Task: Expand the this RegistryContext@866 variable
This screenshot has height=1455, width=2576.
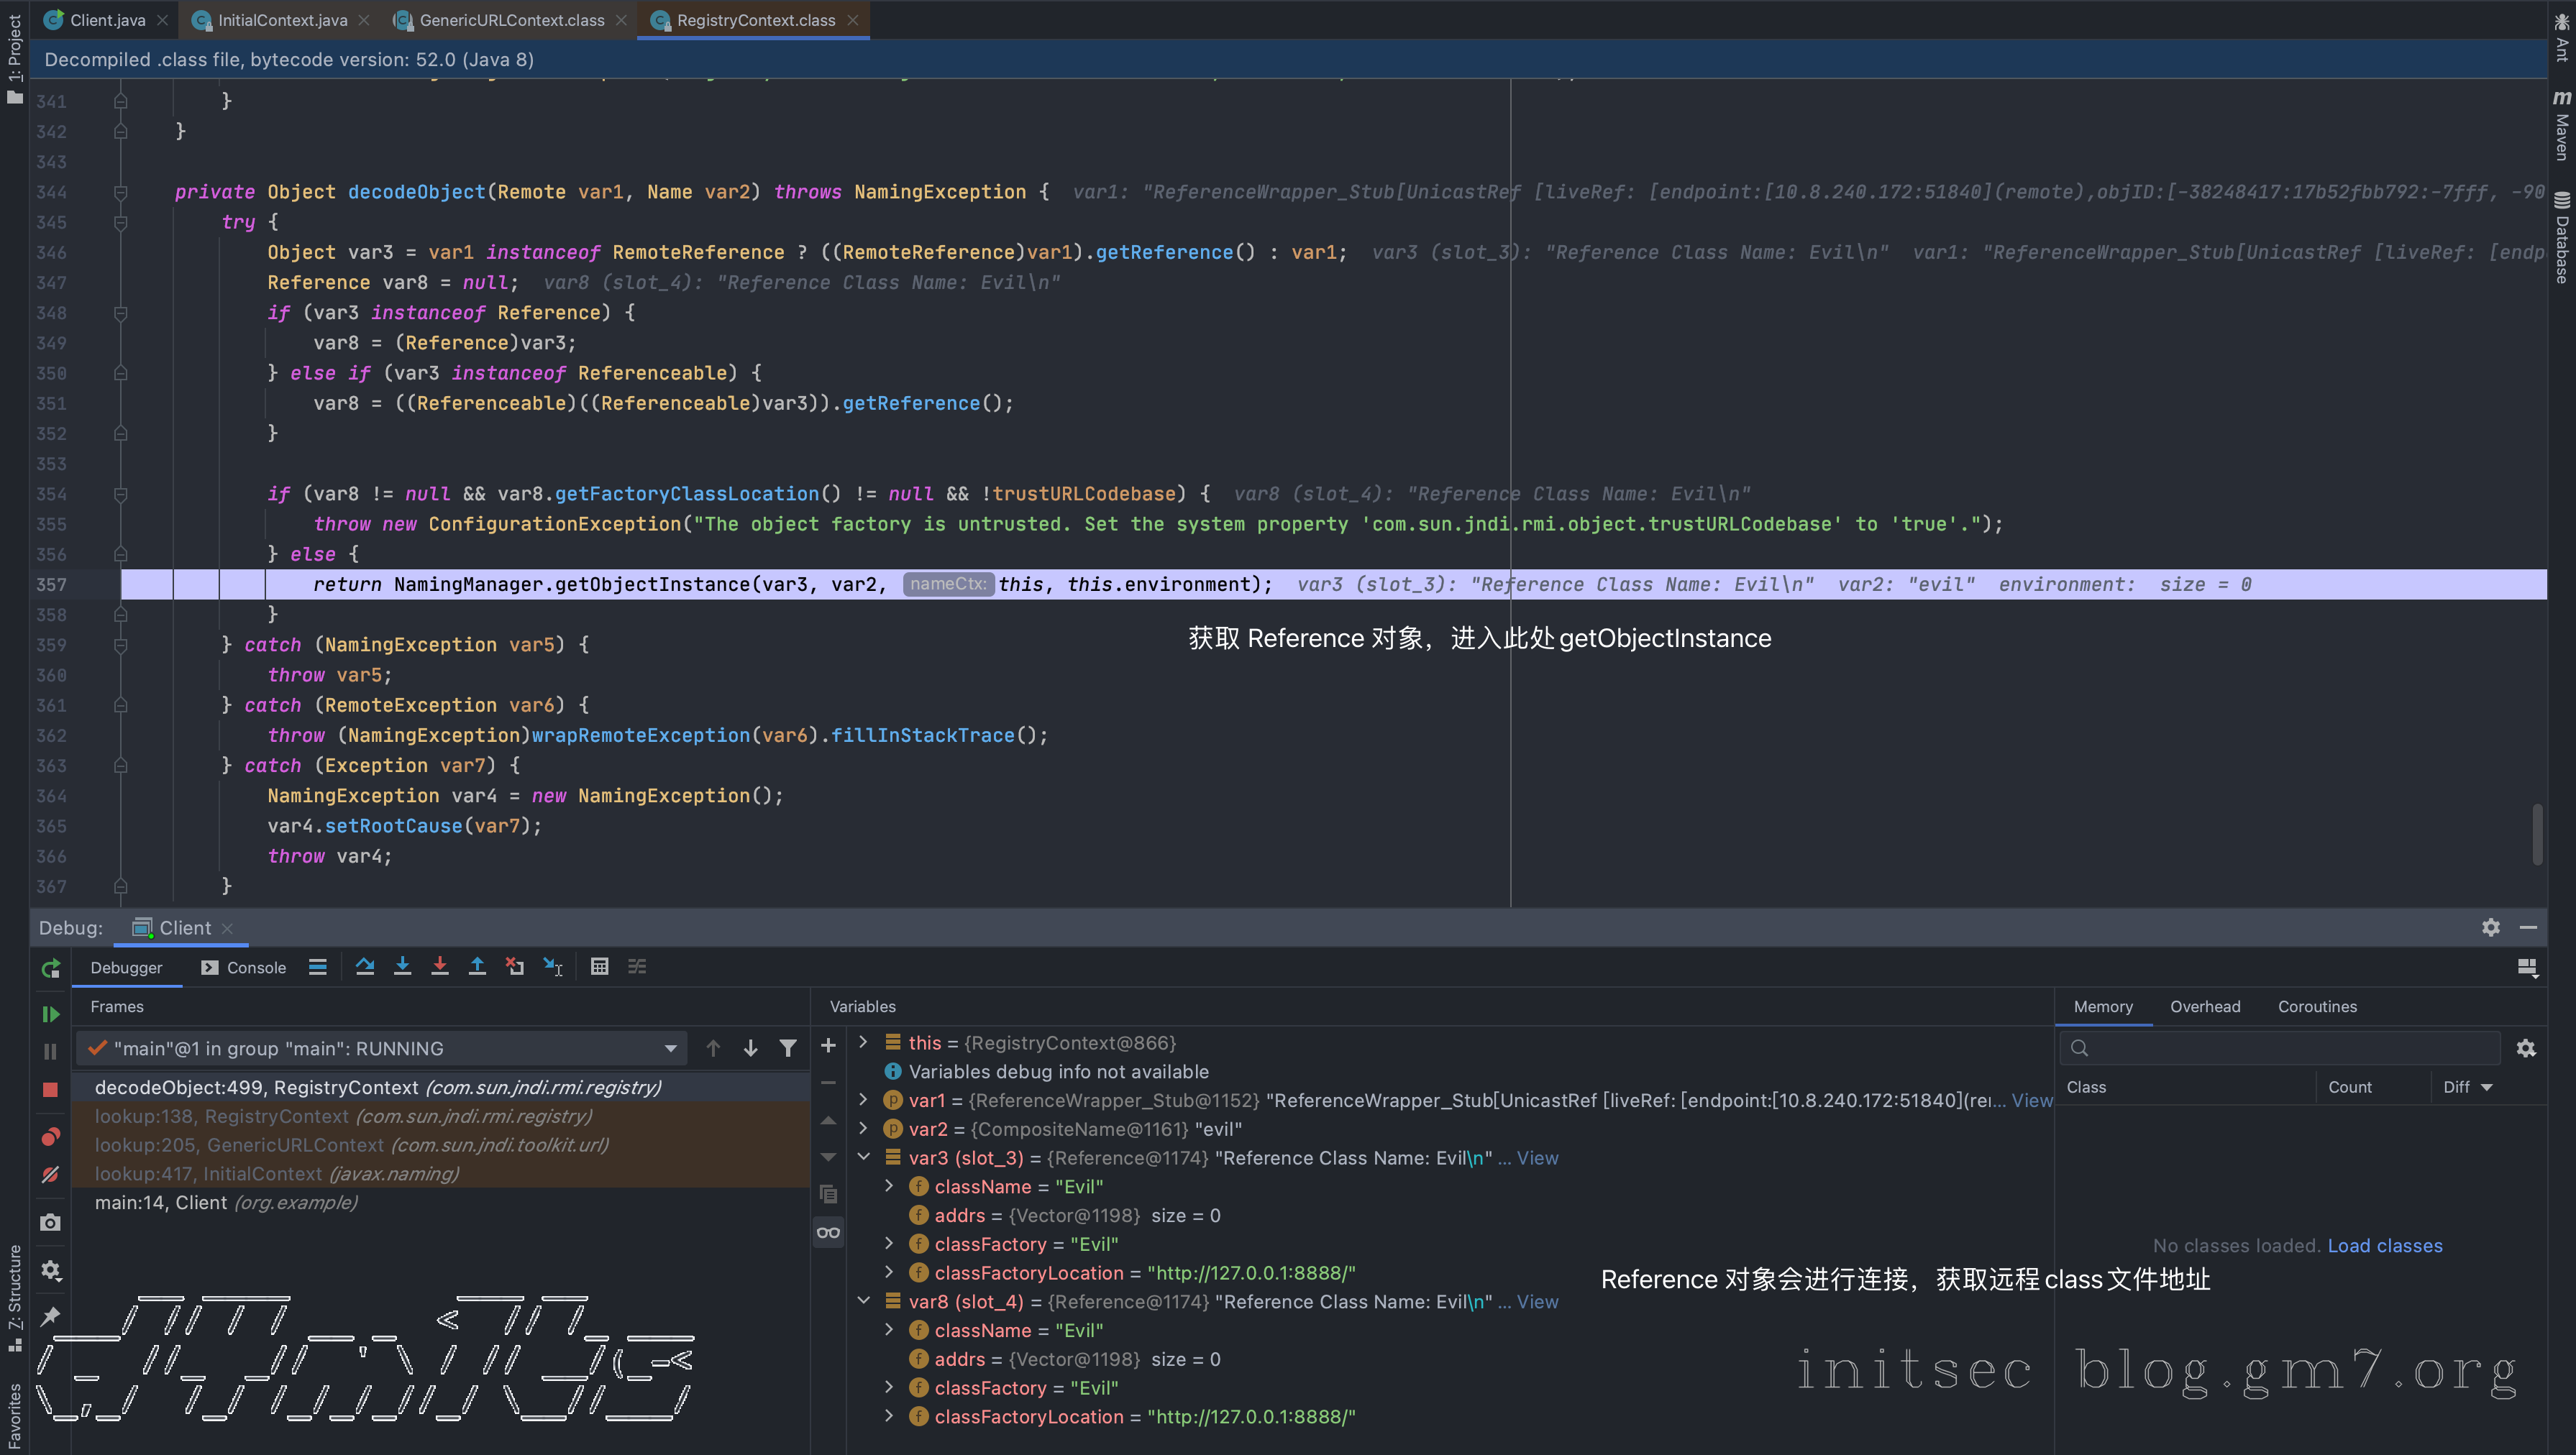Action: coord(864,1042)
